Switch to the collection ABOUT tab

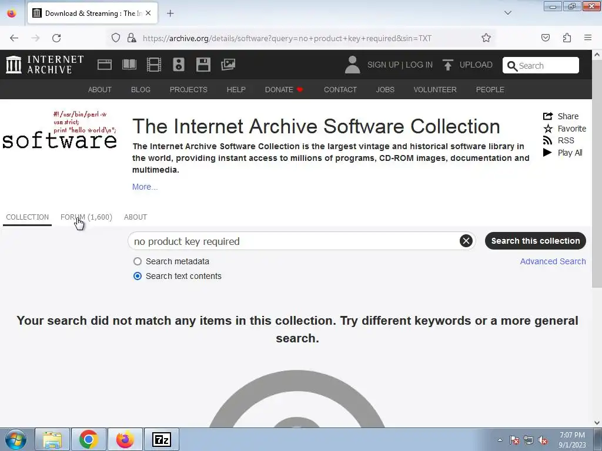tap(136, 217)
